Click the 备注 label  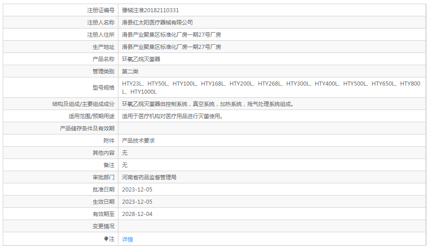coord(109,165)
